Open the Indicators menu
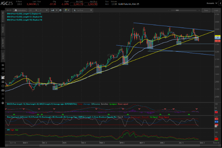 20,10
